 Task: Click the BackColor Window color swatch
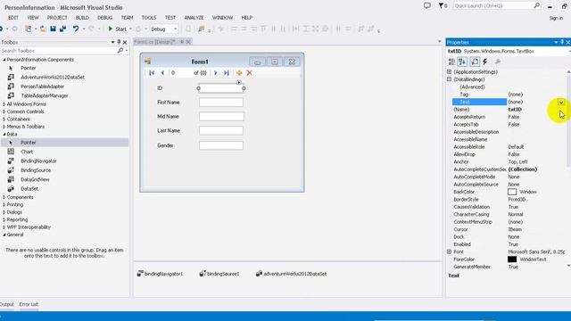tap(512, 192)
